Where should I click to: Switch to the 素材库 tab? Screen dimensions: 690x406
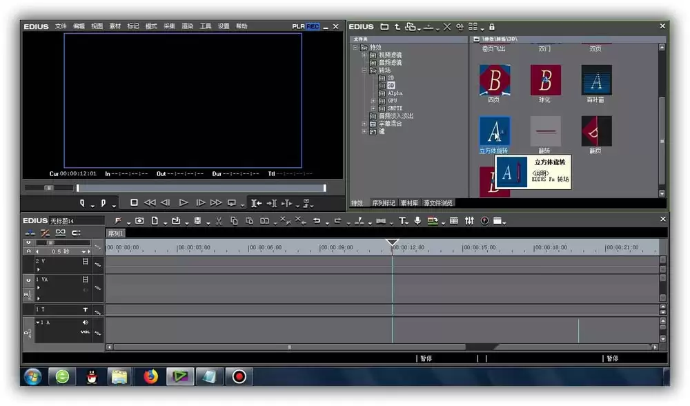coord(409,203)
